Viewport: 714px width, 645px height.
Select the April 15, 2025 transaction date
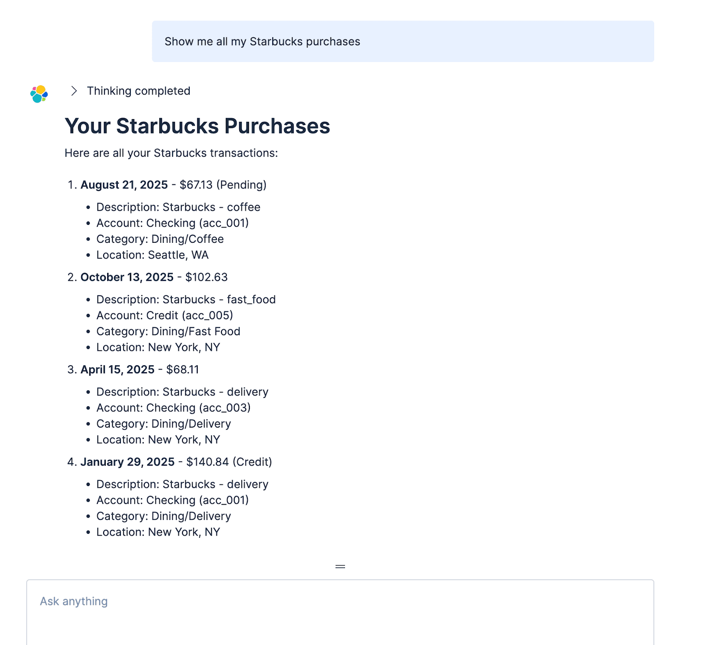(117, 370)
